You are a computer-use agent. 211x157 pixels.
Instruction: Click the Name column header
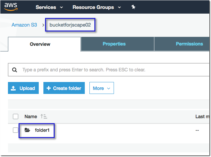click(31, 117)
